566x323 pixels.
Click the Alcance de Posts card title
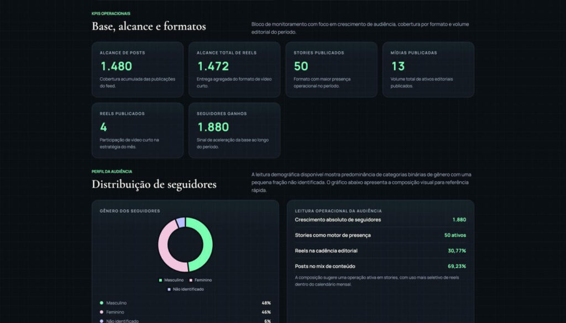coord(122,52)
